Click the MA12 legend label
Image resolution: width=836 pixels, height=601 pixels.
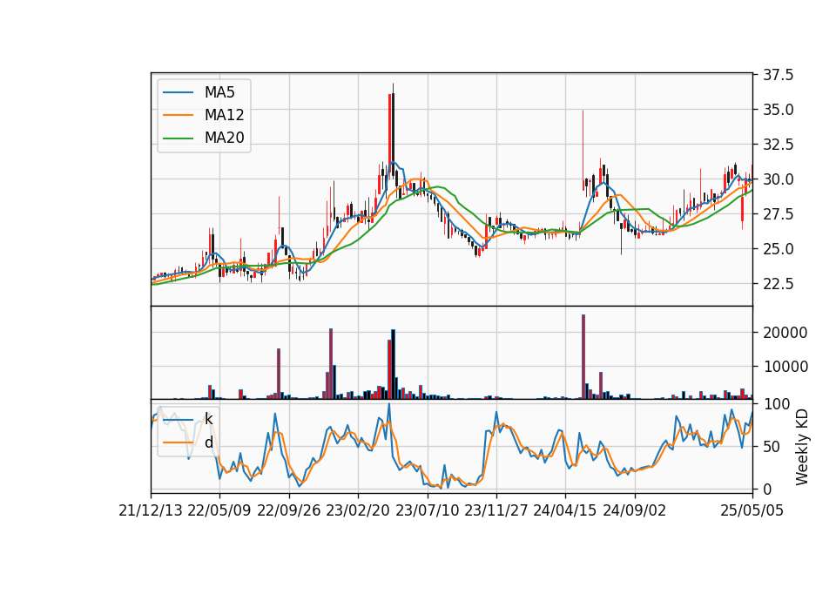pyautogui.click(x=224, y=115)
